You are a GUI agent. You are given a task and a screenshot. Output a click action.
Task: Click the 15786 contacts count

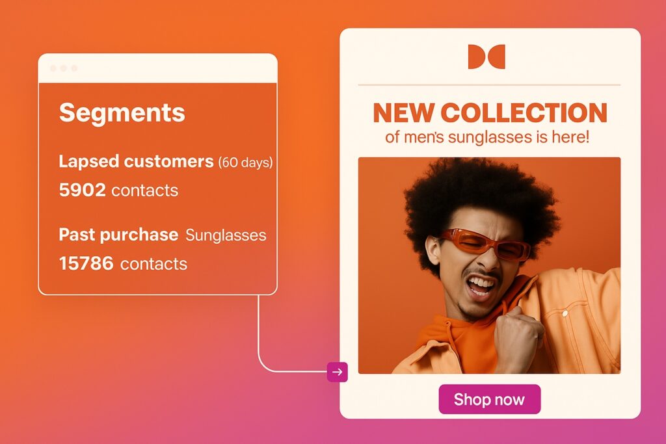(123, 263)
